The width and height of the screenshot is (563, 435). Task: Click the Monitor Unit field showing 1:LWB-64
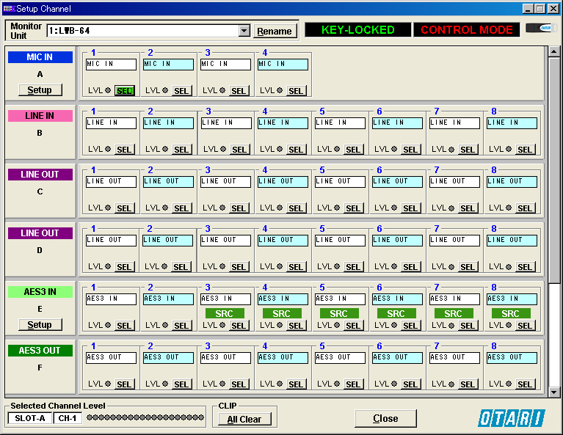point(143,31)
